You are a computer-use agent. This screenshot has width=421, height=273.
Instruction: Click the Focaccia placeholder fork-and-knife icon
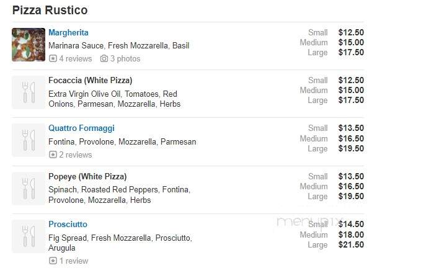tap(29, 92)
